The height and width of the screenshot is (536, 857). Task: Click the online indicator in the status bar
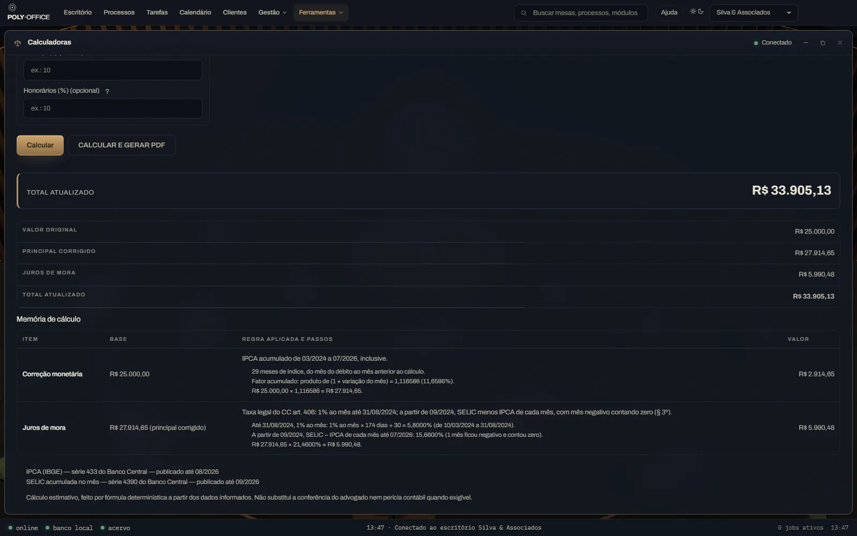[x=23, y=528]
